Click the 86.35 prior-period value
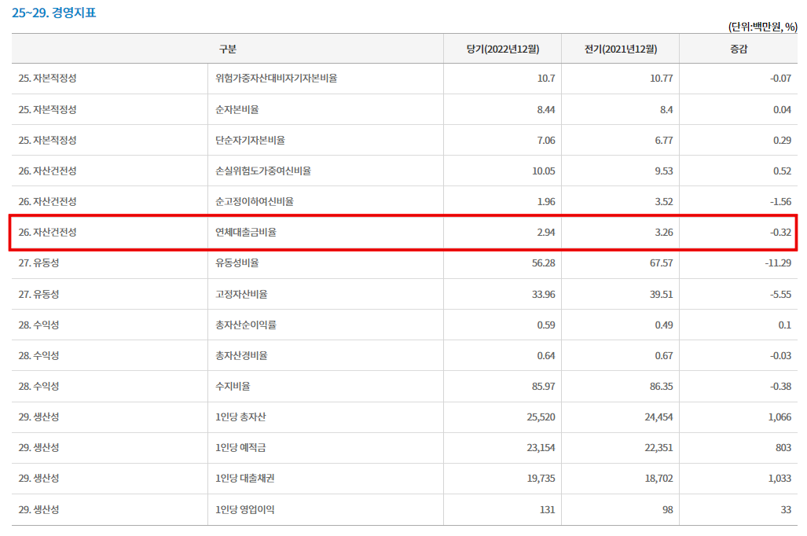807x536 pixels. coord(662,386)
